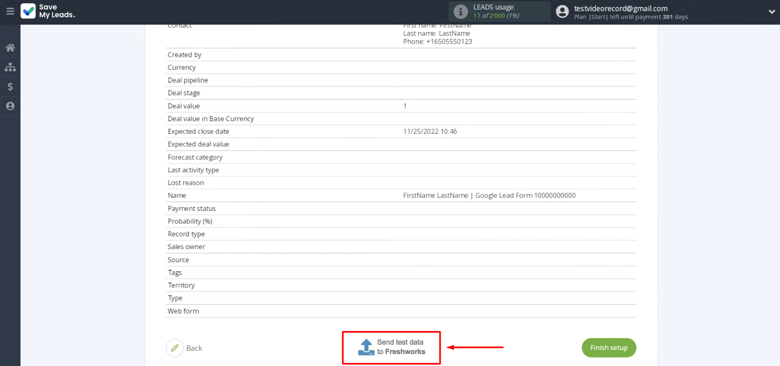
Task: Click the testvideorecord@gmail.com account name
Action: (x=620, y=8)
